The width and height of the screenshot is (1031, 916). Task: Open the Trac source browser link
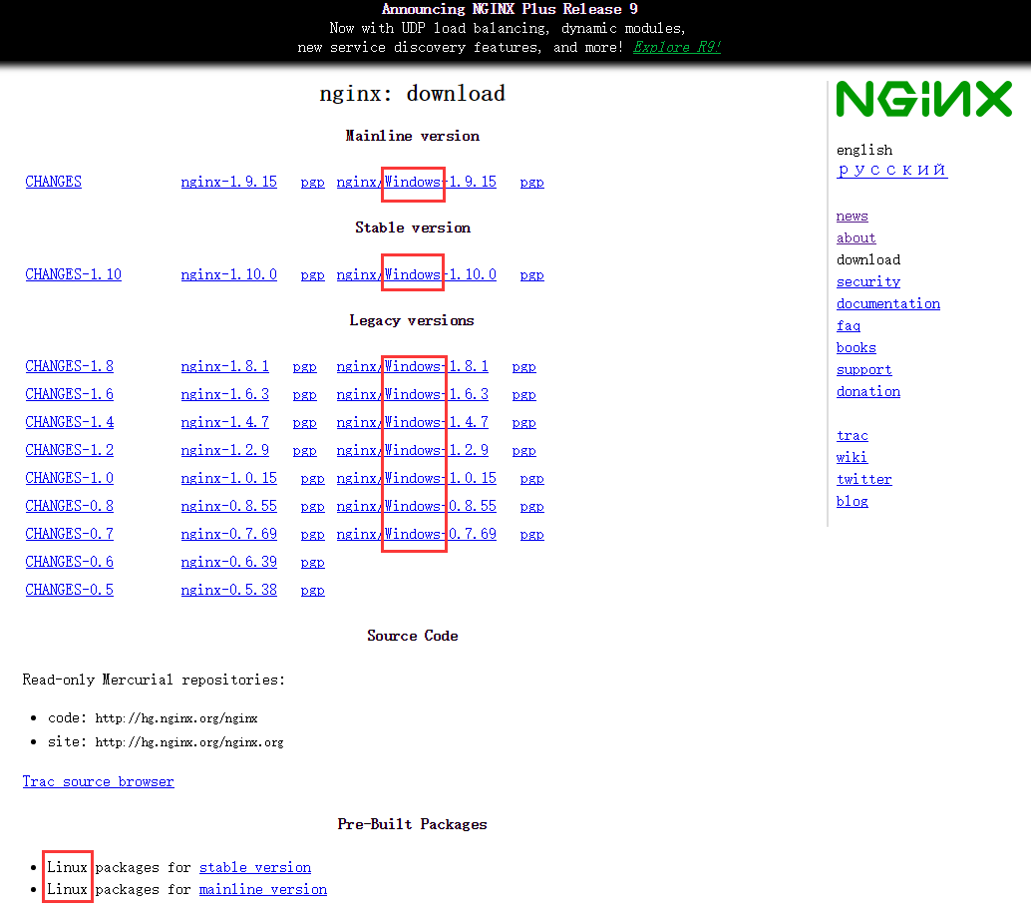pos(98,781)
